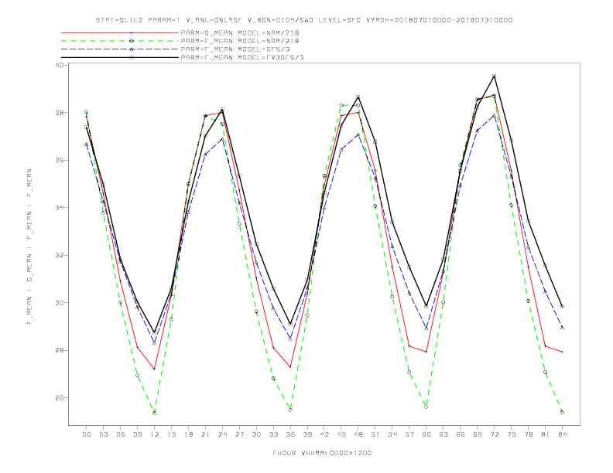
Task: Click x-axis tick label 69
Action: [x=478, y=434]
